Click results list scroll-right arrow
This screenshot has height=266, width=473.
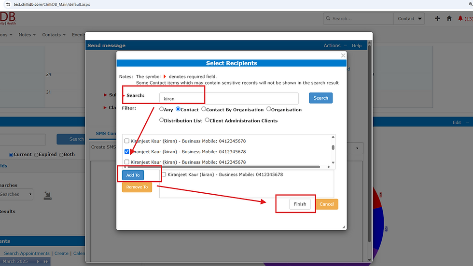click(329, 167)
